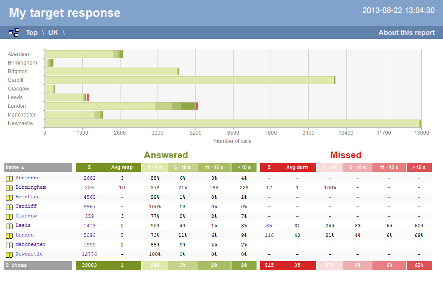Click the building icon next to Newcastle

pyautogui.click(x=9, y=254)
